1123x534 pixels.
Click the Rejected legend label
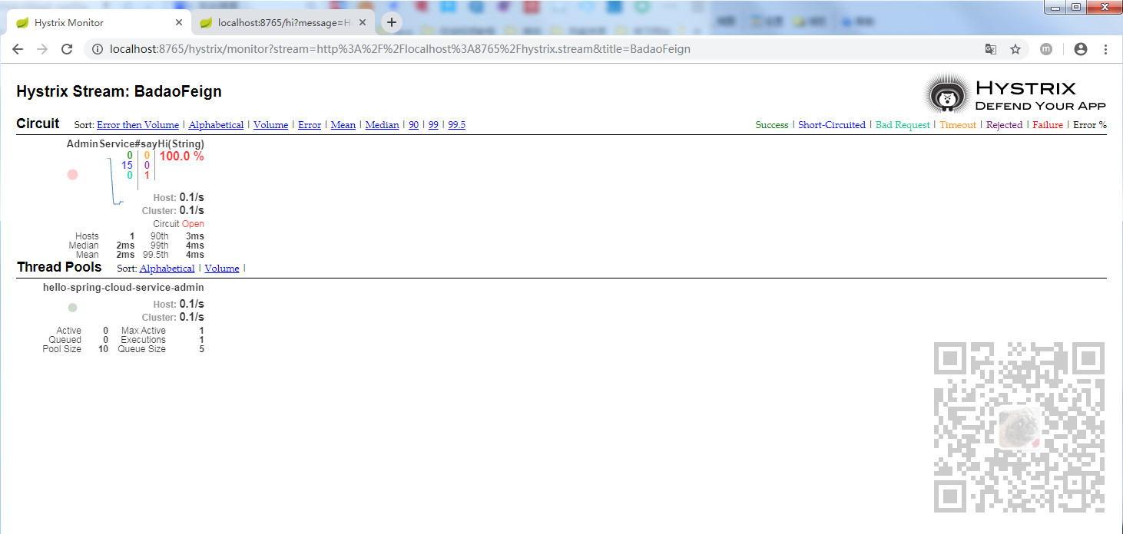(x=1004, y=125)
